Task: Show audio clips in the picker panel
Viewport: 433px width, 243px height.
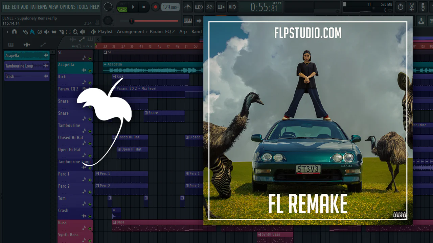Action: click(27, 45)
